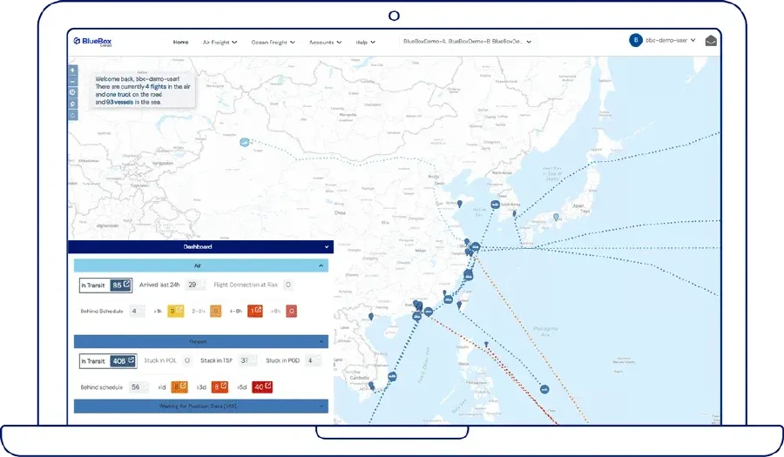Collapse the Dashboard panel chevron
The width and height of the screenshot is (784, 457).
(327, 246)
